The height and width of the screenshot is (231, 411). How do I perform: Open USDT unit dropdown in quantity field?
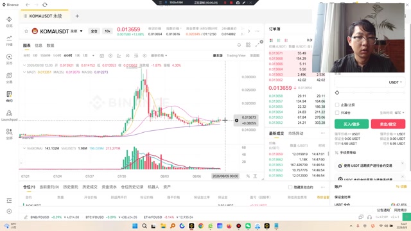tap(396, 82)
